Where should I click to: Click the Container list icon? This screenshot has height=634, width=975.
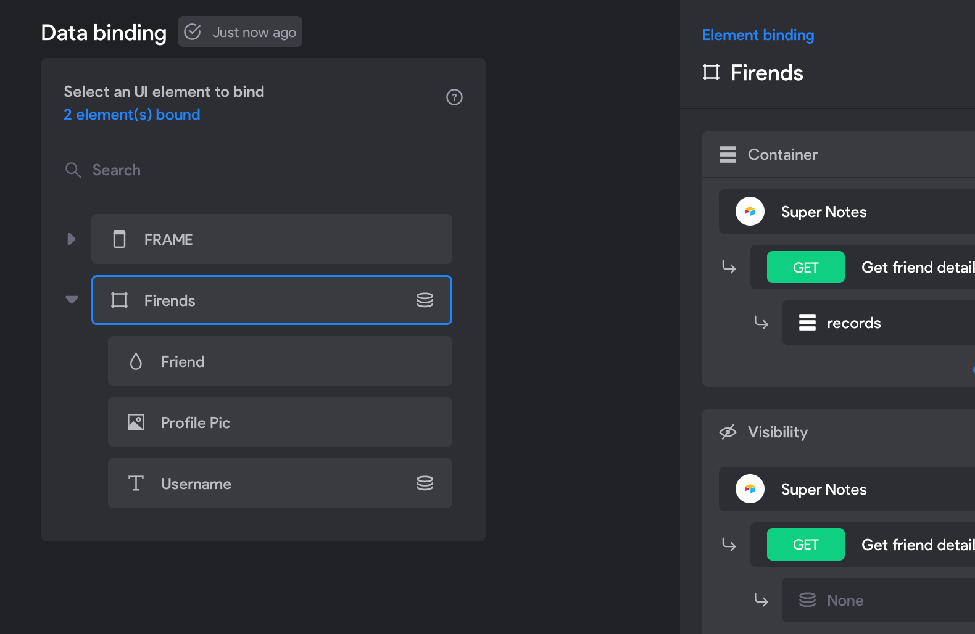[728, 154]
